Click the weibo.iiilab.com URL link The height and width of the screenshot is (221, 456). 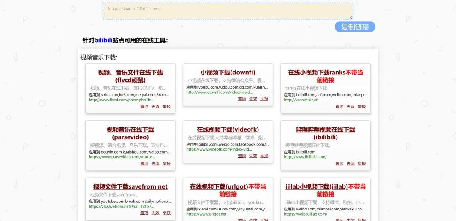tap(306, 214)
